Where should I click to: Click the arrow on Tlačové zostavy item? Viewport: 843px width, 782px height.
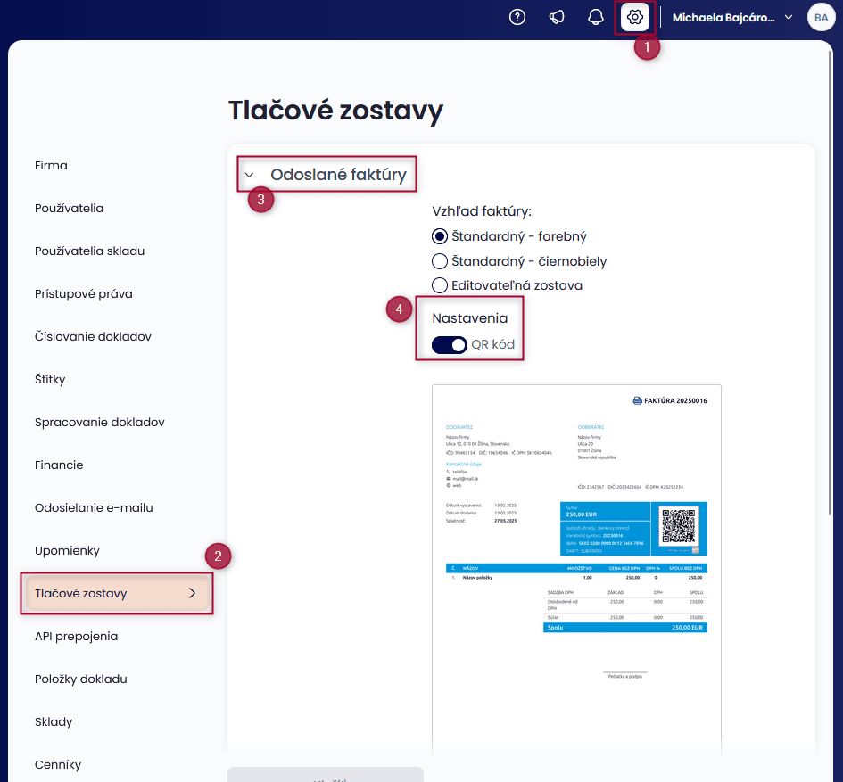pyautogui.click(x=192, y=593)
